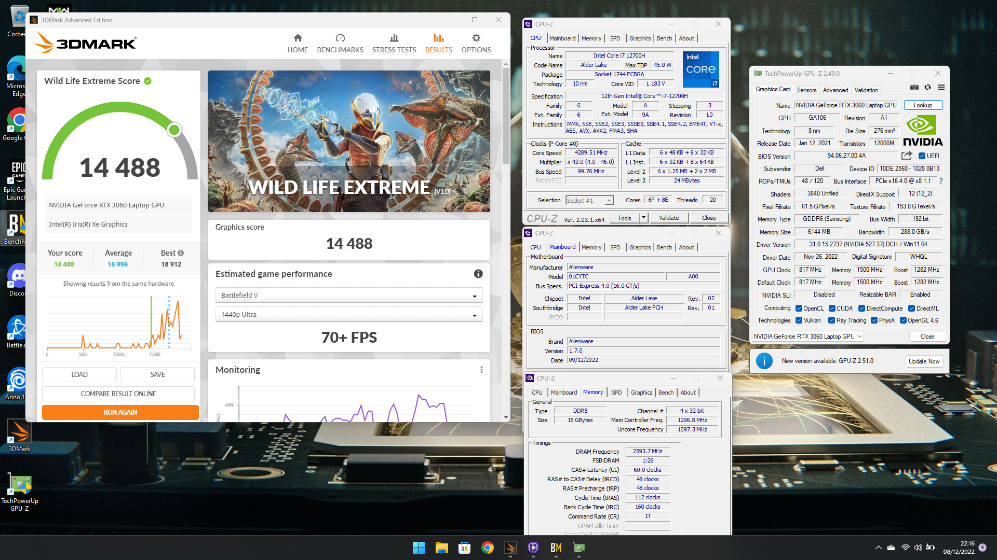Click COMPARE RESULT ONLINE
This screenshot has width=997, height=560.
[118, 394]
